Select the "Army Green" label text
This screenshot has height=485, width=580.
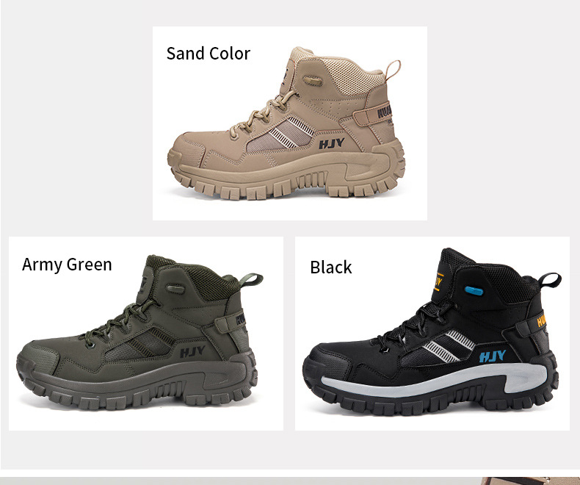(67, 265)
